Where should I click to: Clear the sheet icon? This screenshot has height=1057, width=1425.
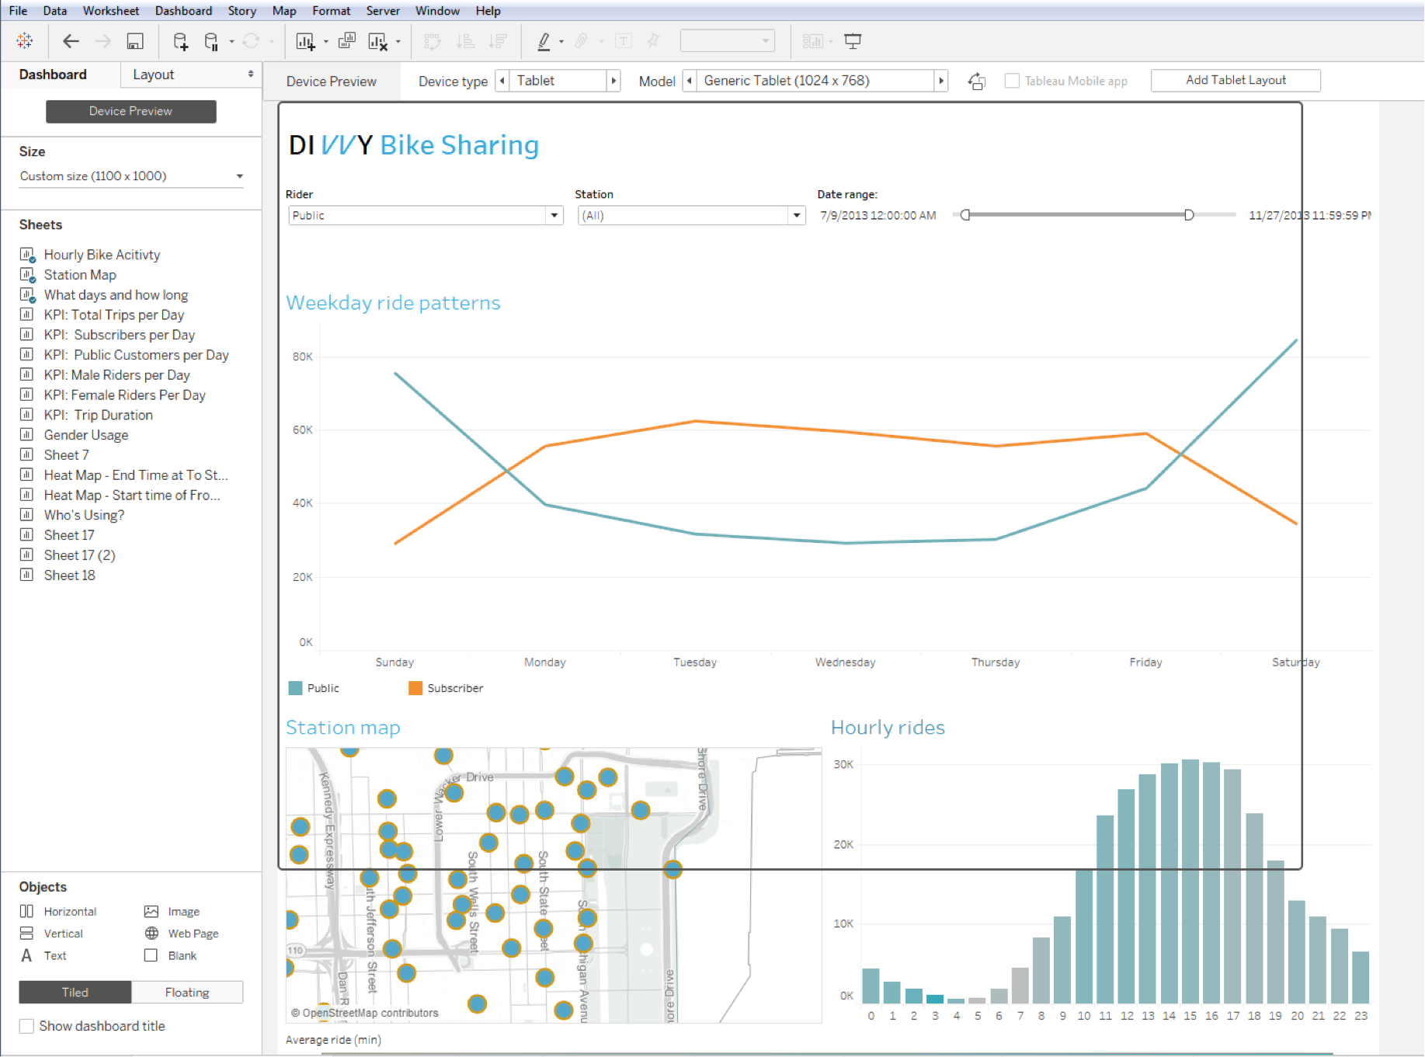[x=377, y=41]
